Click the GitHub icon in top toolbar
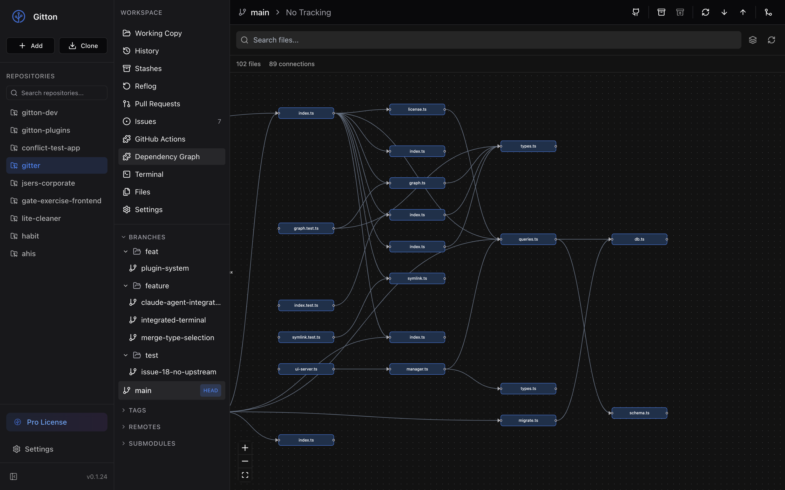The width and height of the screenshot is (785, 490). tap(636, 12)
